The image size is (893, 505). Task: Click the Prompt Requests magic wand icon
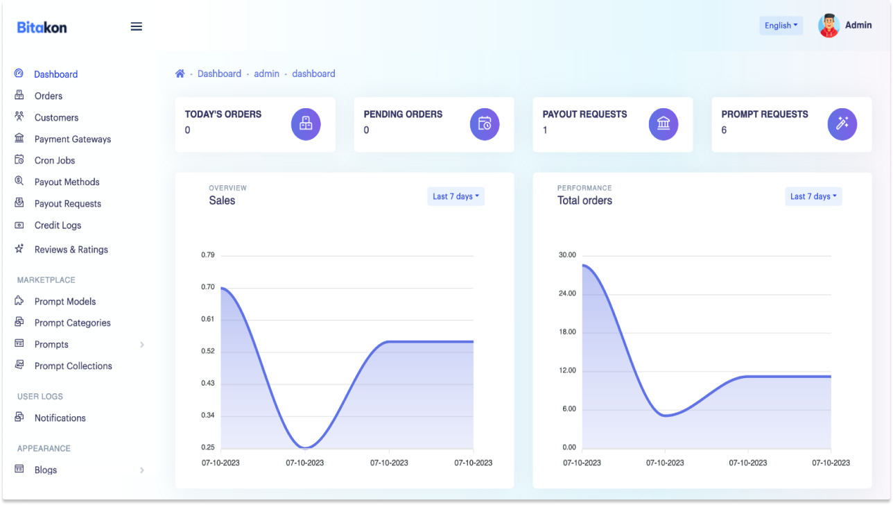click(x=842, y=124)
